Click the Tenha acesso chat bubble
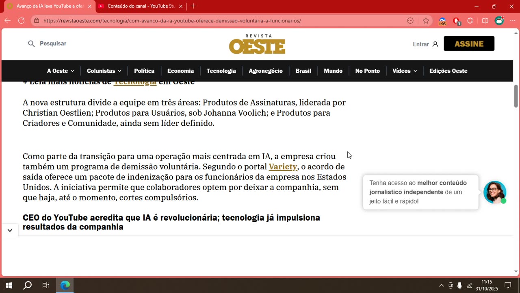 (421, 192)
